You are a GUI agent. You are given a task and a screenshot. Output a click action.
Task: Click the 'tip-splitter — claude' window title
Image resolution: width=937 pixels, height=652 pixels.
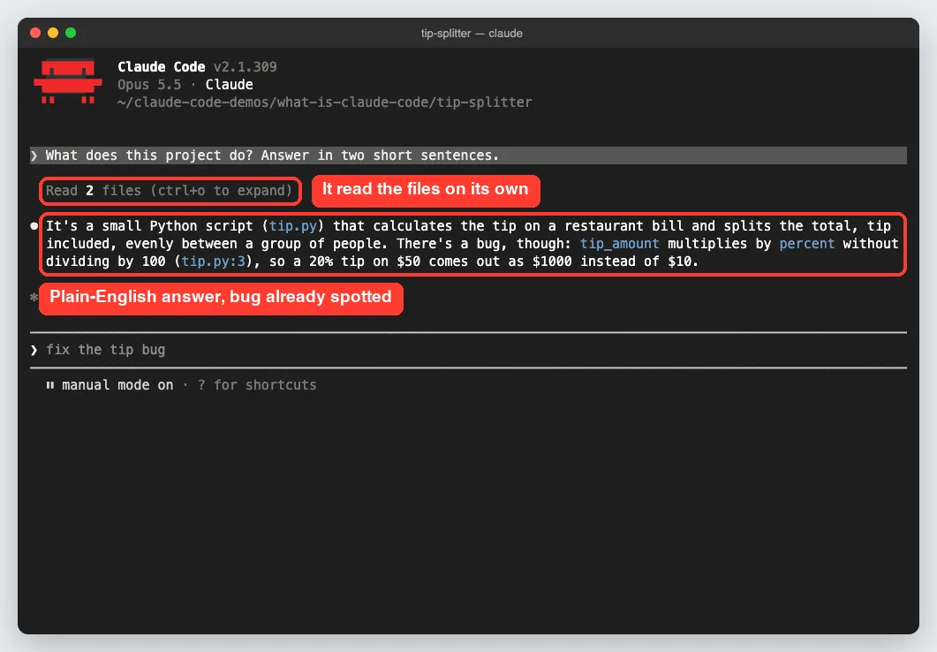pyautogui.click(x=472, y=34)
